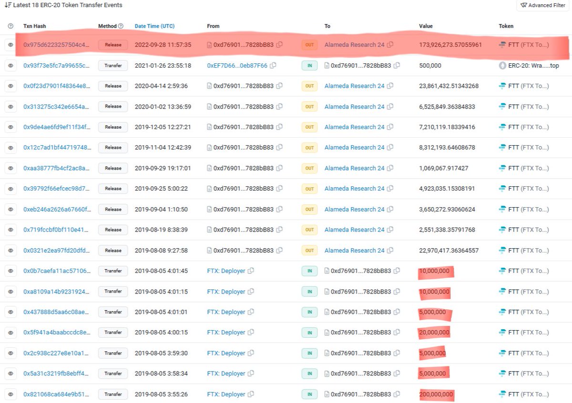The image size is (572, 403).
Task: Click the Txn Hash column header
Action: [x=35, y=26]
